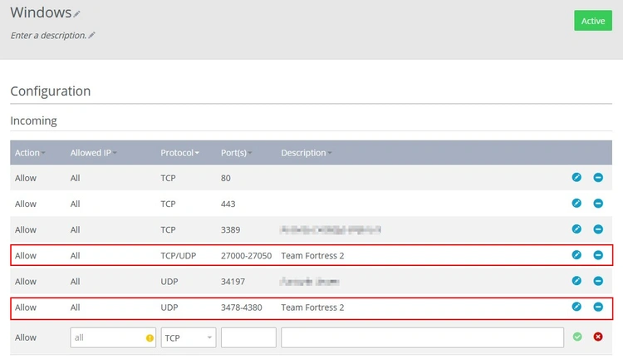Click the new rule description field

click(x=423, y=337)
